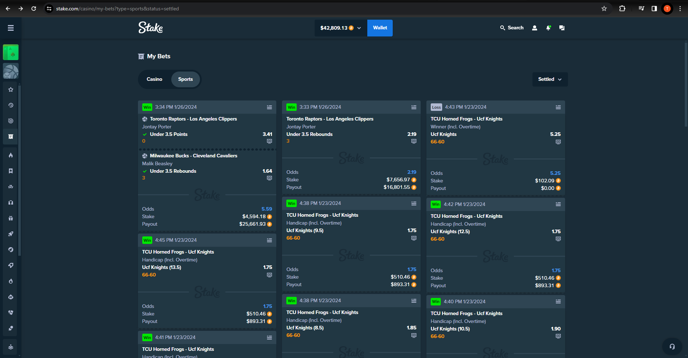Click the browser address bar URL
The height and width of the screenshot is (358, 688).
point(118,9)
